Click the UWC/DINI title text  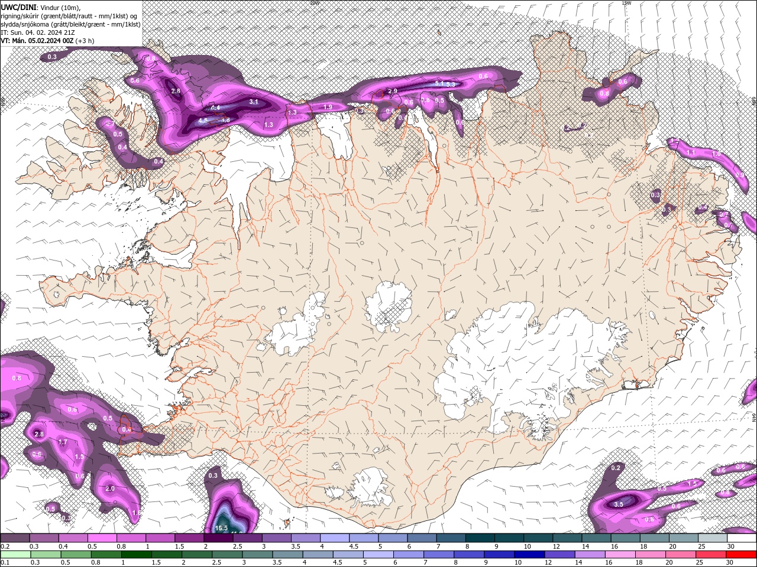pos(18,6)
